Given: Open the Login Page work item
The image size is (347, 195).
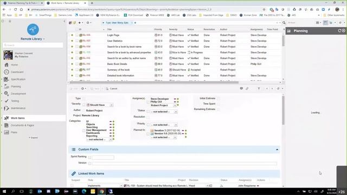Looking at the screenshot, I should coord(113,35).
